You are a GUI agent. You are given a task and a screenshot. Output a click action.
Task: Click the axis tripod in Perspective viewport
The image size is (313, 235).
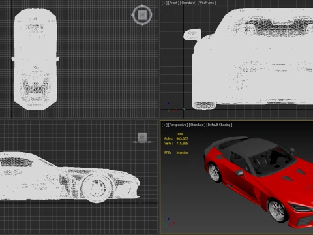click(169, 223)
